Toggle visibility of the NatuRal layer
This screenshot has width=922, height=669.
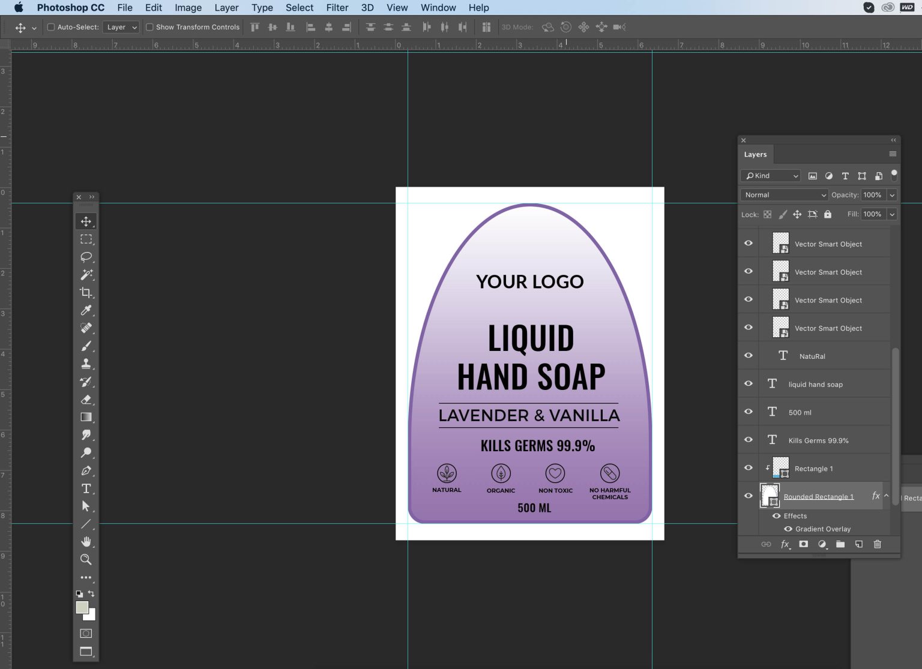[x=748, y=355]
